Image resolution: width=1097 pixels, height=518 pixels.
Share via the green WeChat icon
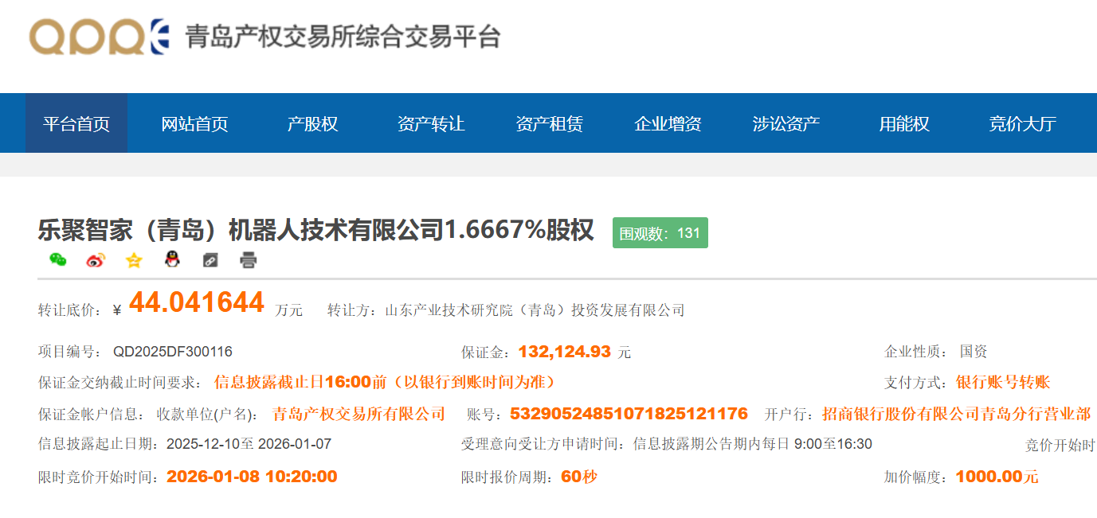click(x=57, y=260)
